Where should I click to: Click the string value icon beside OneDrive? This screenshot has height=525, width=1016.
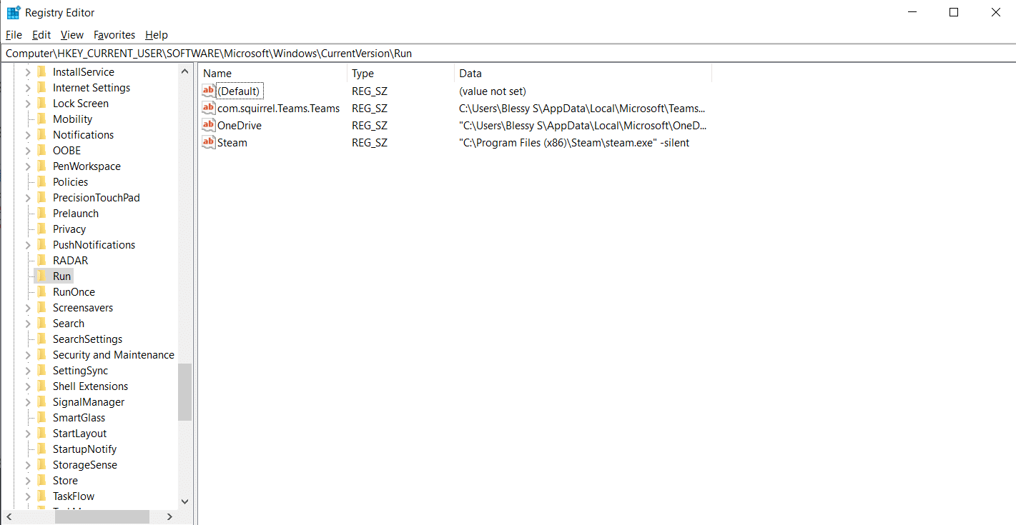[209, 125]
